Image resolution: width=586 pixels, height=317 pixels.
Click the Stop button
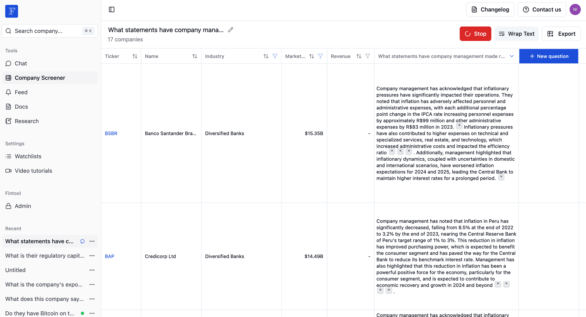[x=475, y=34]
